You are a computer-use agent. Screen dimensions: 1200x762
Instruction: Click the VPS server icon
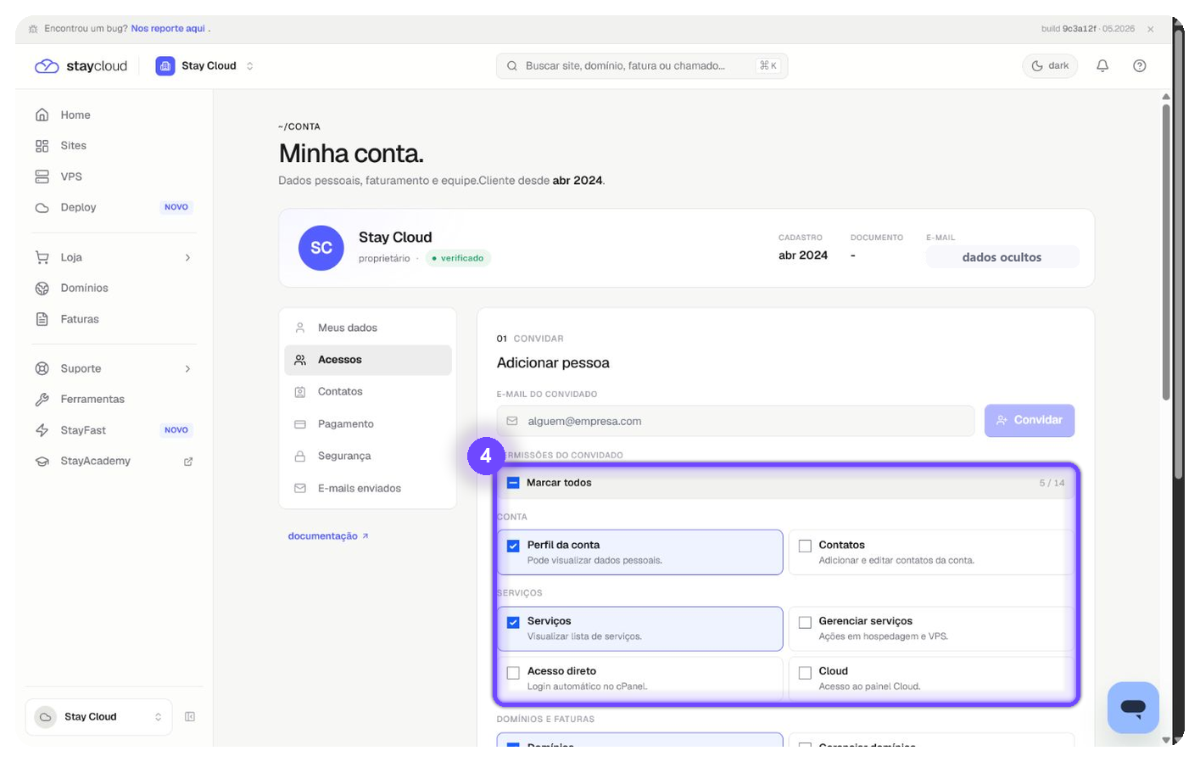(42, 176)
